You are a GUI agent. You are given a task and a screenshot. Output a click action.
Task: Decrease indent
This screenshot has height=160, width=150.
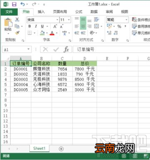pyautogui.click(x=77, y=33)
